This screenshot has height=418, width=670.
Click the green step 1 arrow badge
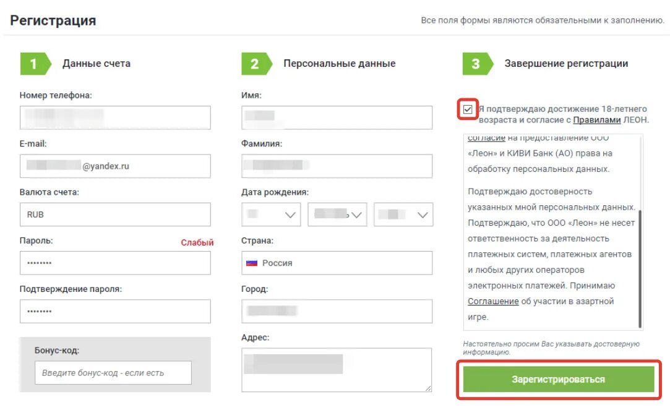click(x=35, y=64)
